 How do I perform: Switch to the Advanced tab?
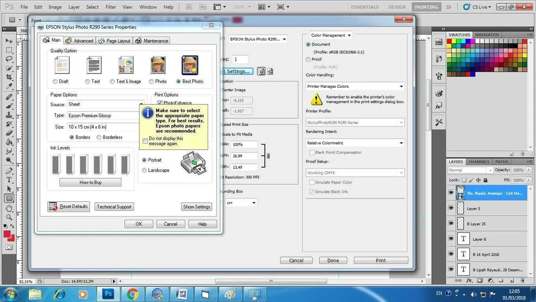point(80,41)
